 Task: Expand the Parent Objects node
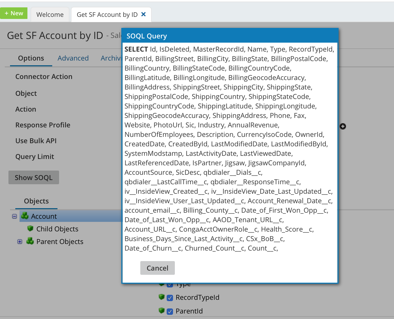[20, 242]
